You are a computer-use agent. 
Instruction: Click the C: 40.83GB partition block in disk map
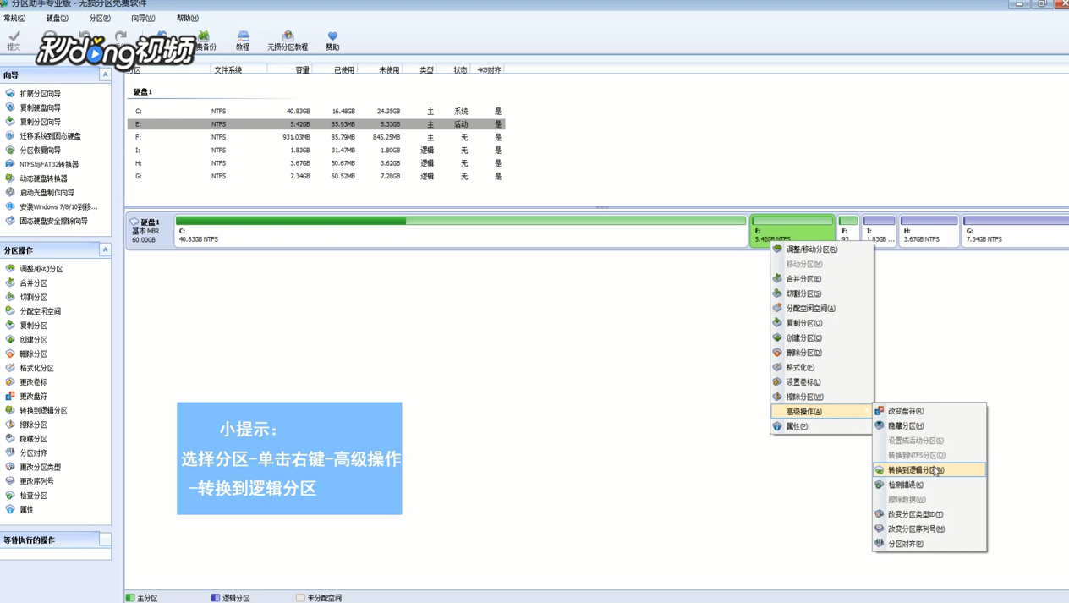[461, 231]
